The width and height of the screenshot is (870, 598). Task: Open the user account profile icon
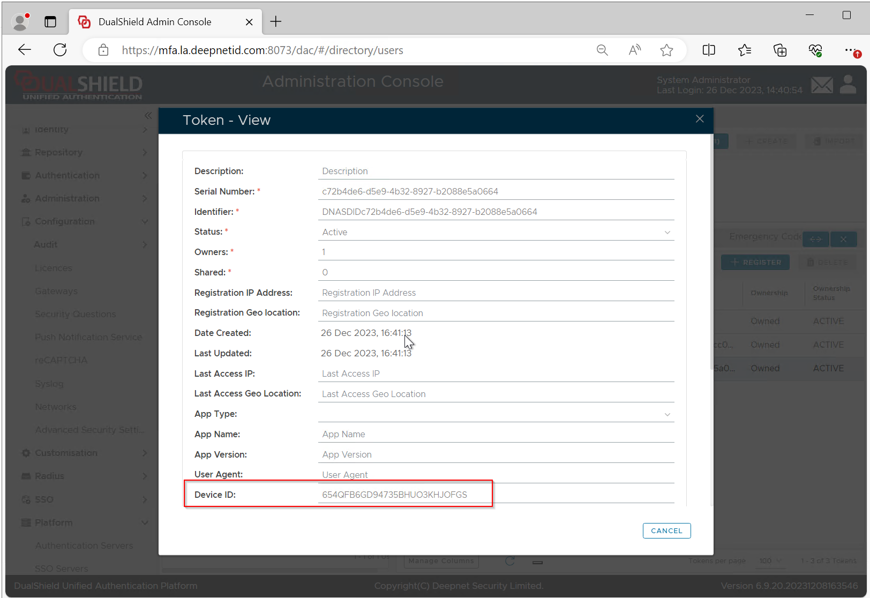pos(848,84)
